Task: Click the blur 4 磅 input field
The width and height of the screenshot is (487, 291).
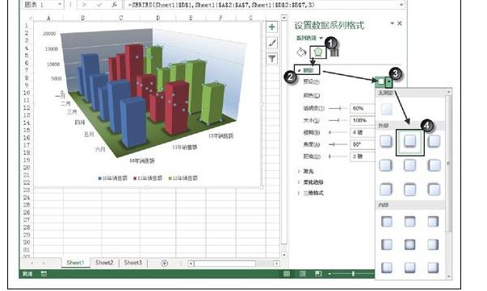Action: point(363,132)
